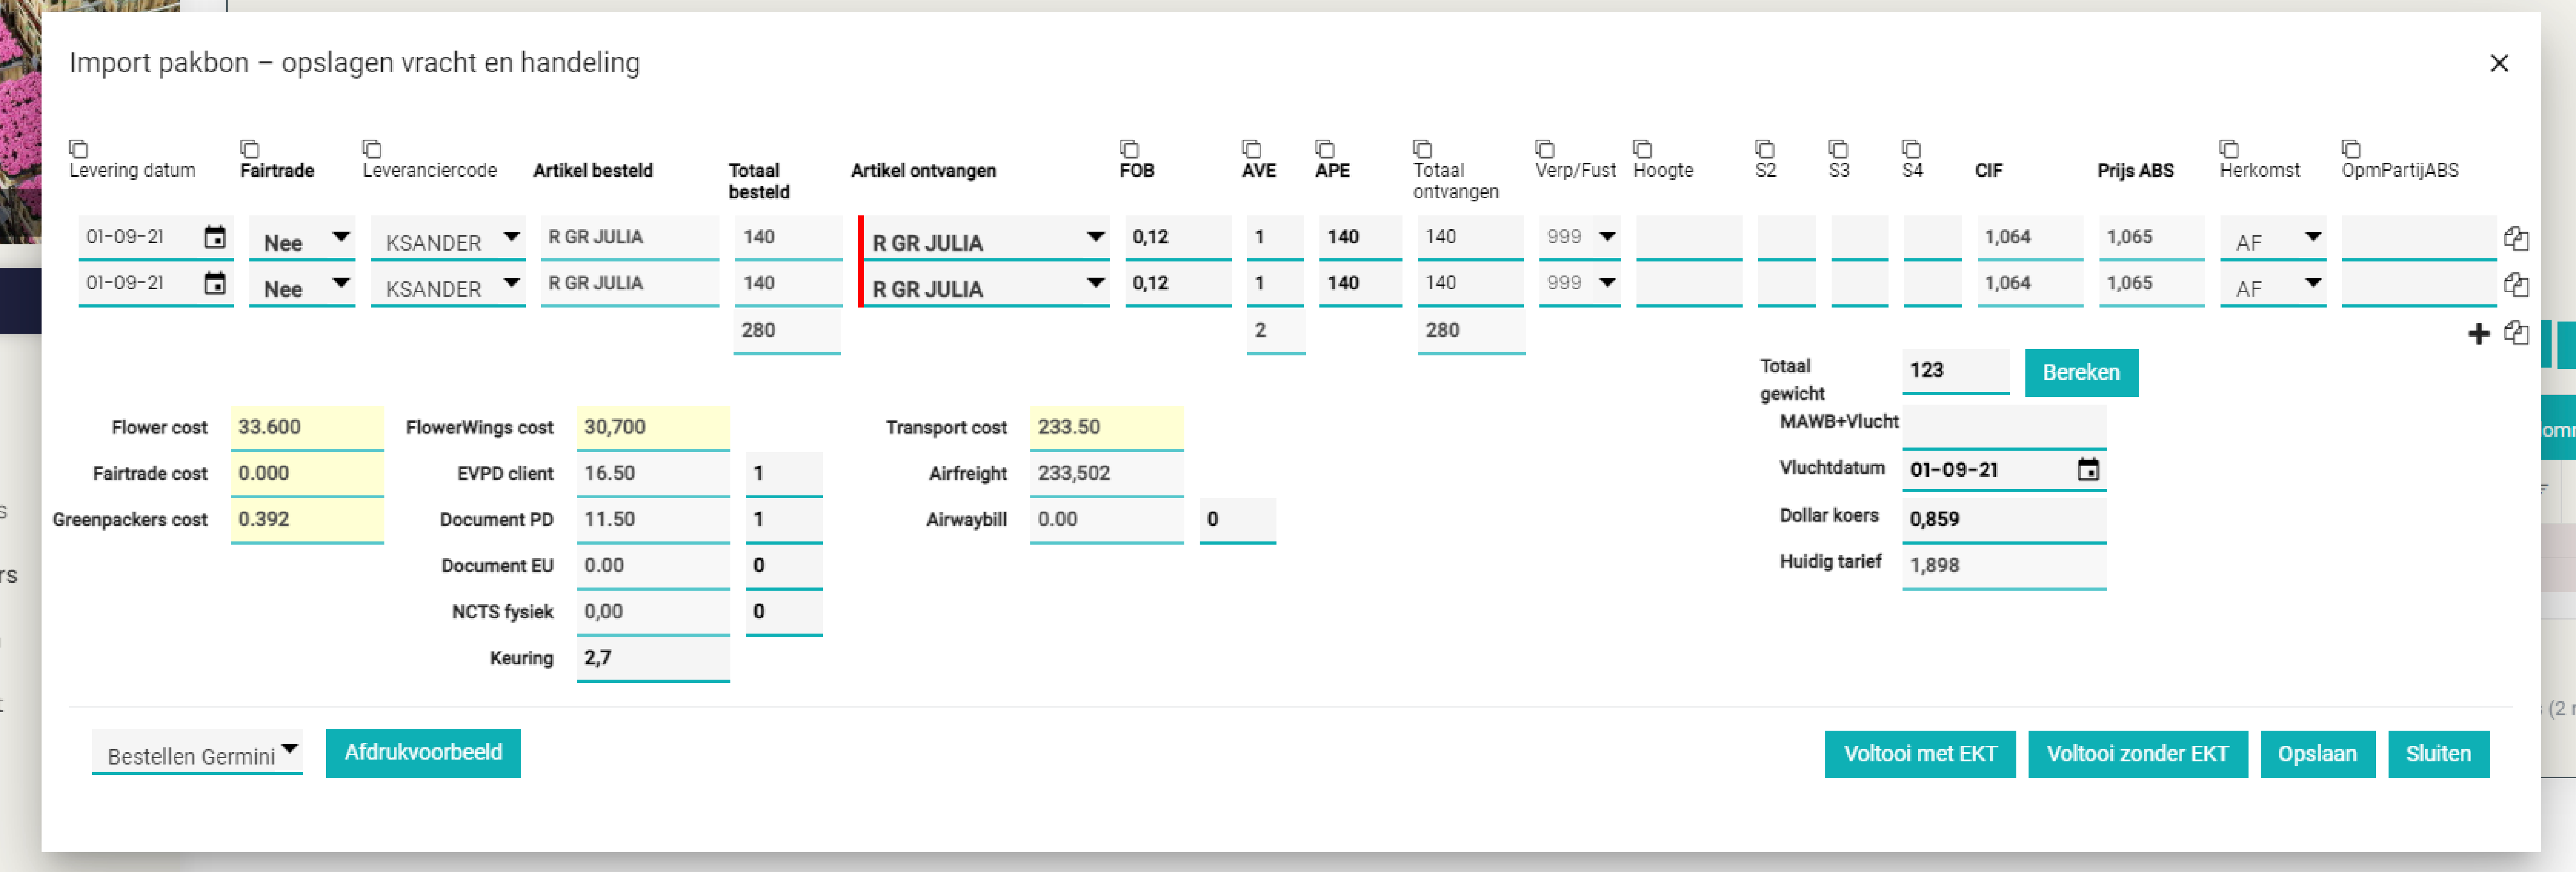The image size is (2576, 872).
Task: Click Flower cost field
Action: tap(307, 428)
